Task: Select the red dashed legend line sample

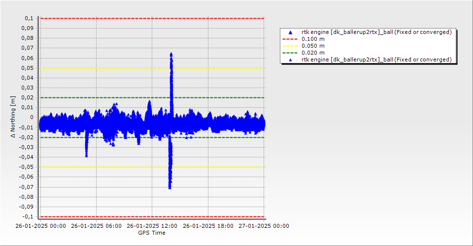Action: (290, 39)
